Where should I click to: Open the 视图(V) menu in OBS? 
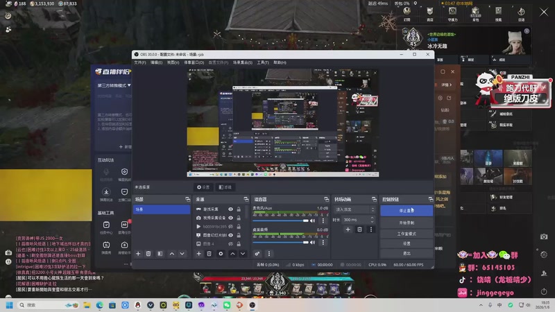173,62
